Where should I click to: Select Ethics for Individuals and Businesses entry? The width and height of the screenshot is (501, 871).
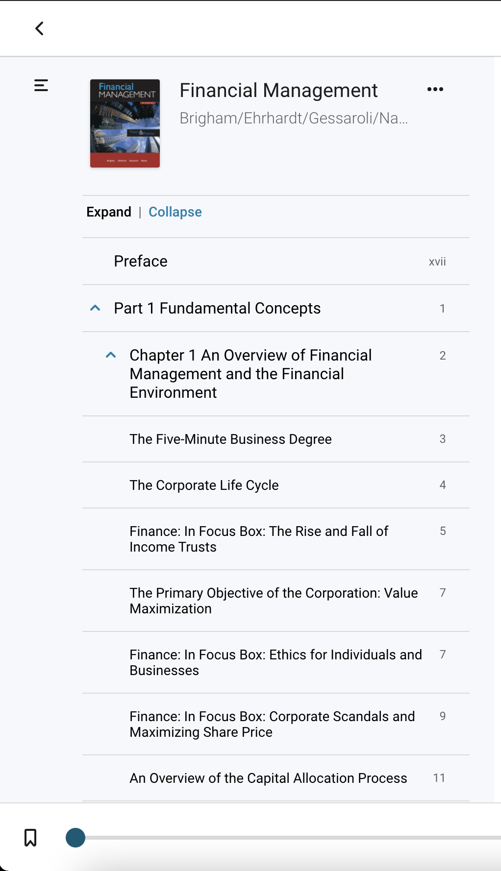tap(276, 662)
